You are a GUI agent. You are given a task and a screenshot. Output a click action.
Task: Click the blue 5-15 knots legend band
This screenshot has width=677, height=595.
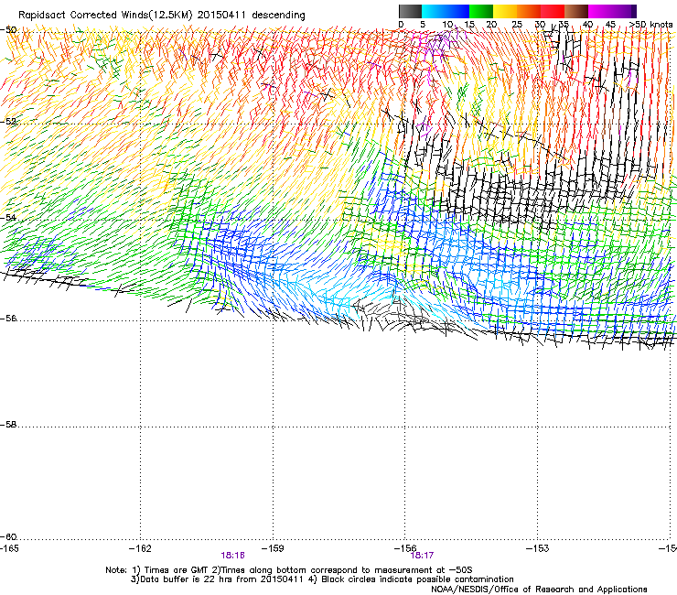(x=446, y=11)
